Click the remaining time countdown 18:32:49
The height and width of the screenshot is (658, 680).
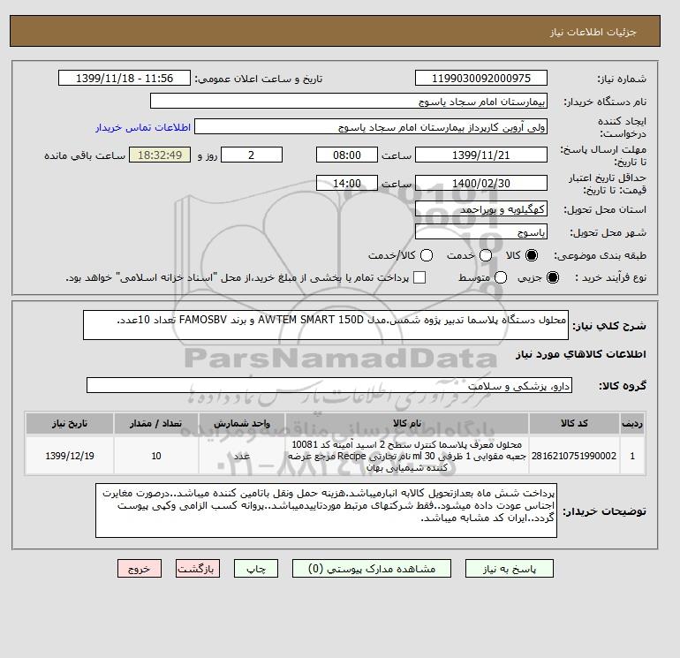tap(160, 155)
